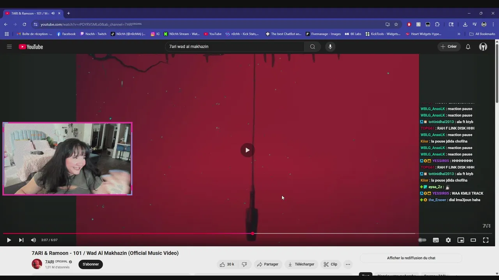The image size is (499, 280).
Task: Open the All Bookmarks folder
Action: pos(482,34)
